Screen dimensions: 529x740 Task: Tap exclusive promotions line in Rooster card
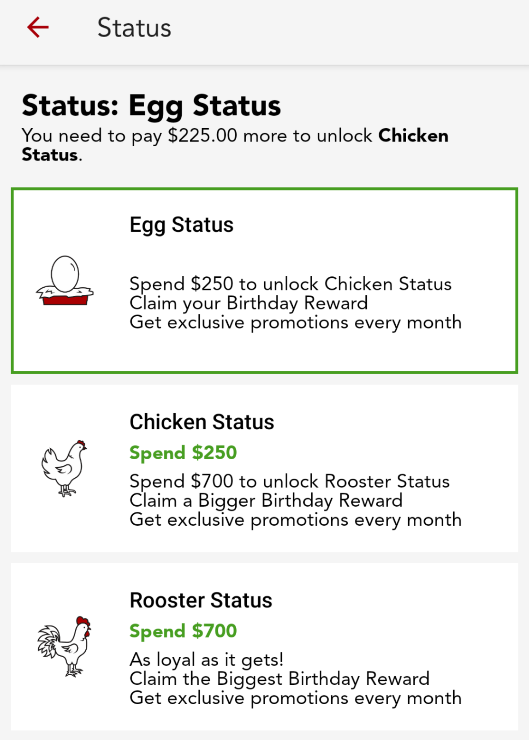296,698
